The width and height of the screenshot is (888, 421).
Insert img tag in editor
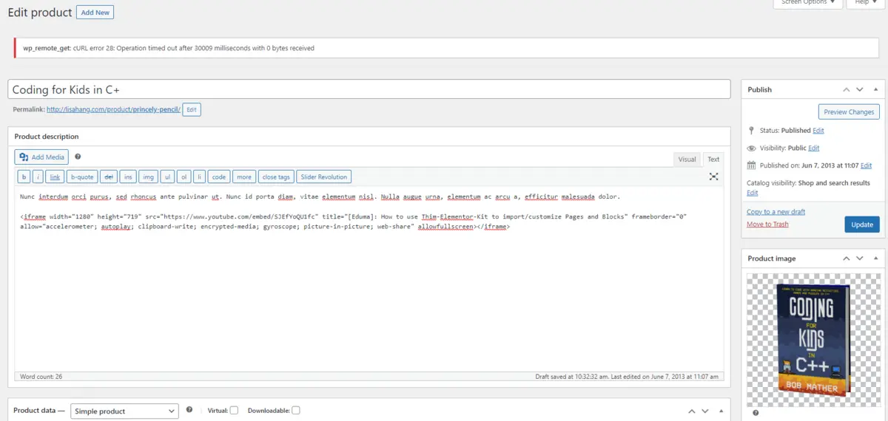coord(148,177)
